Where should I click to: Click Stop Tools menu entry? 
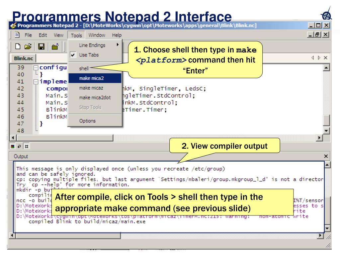pyautogui.click(x=95, y=107)
